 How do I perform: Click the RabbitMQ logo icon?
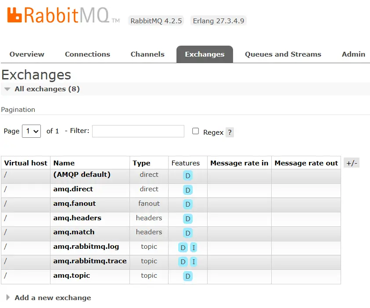[16, 16]
